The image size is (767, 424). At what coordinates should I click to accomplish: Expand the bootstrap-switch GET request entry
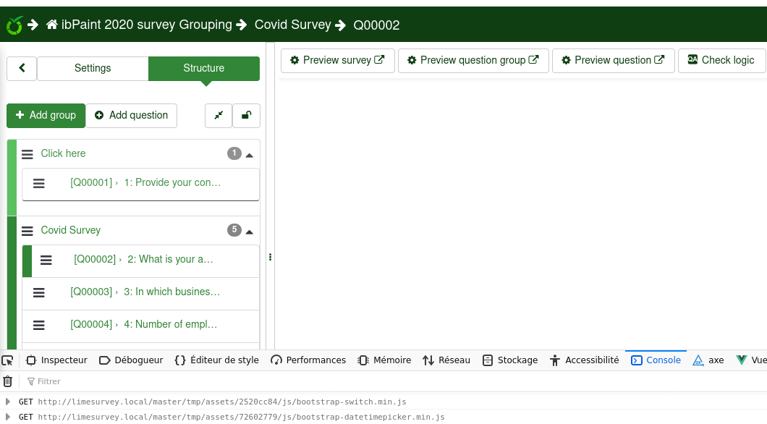point(8,402)
